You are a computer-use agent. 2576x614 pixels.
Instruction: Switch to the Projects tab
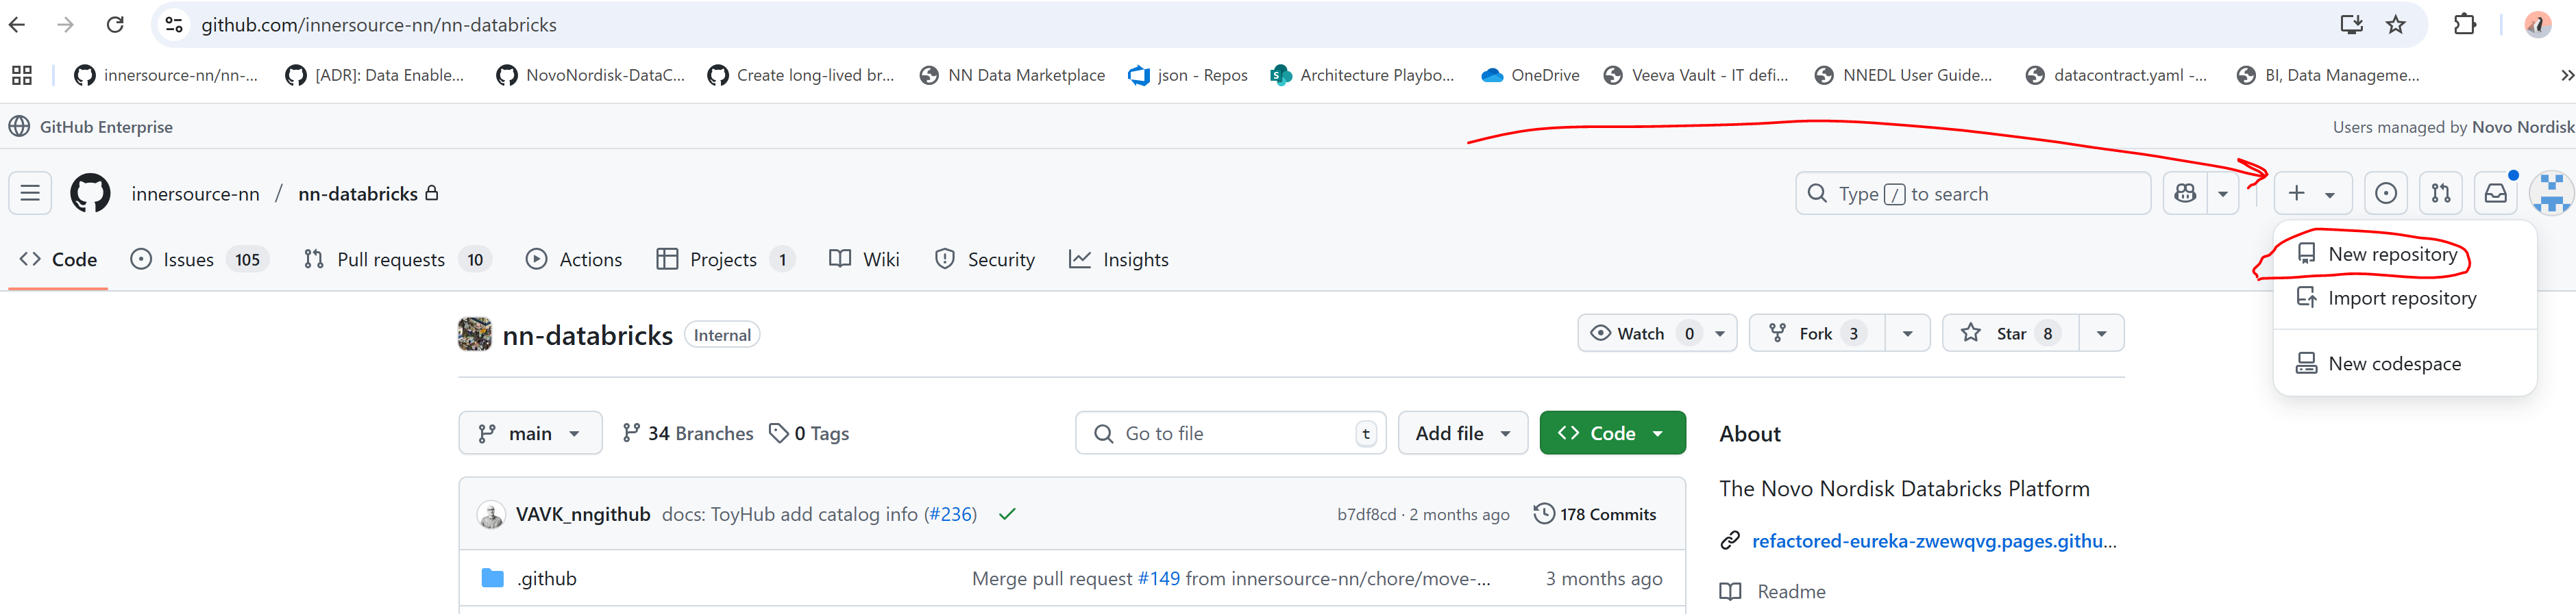coord(726,259)
